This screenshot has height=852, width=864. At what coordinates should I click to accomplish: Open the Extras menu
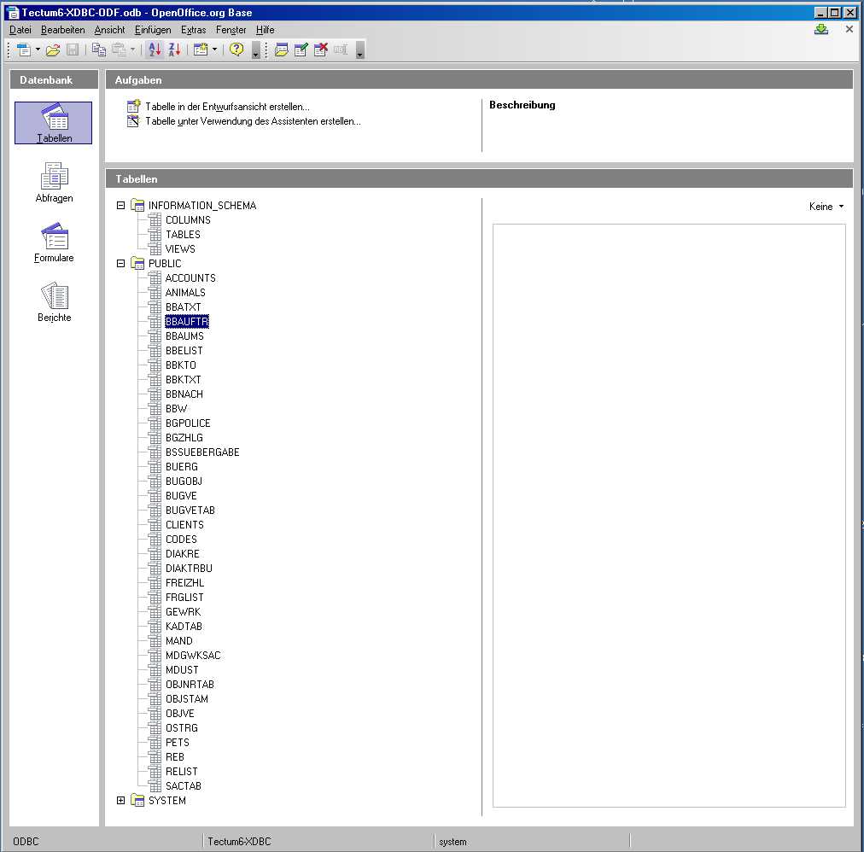pyautogui.click(x=194, y=30)
